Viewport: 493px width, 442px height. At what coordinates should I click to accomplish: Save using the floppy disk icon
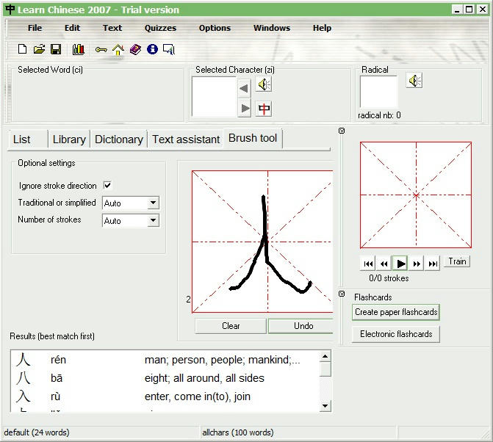(56, 49)
